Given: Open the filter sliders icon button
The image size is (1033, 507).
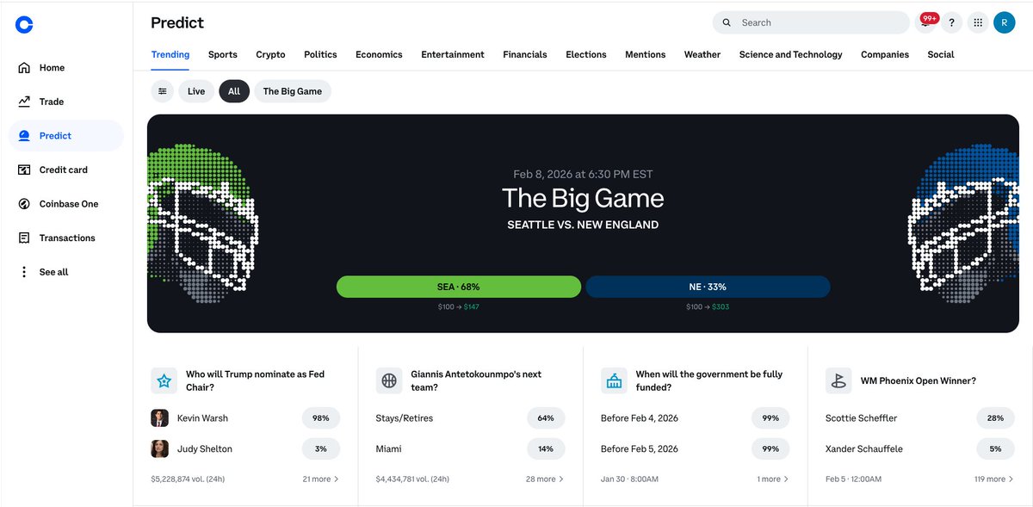Looking at the screenshot, I should tap(163, 91).
